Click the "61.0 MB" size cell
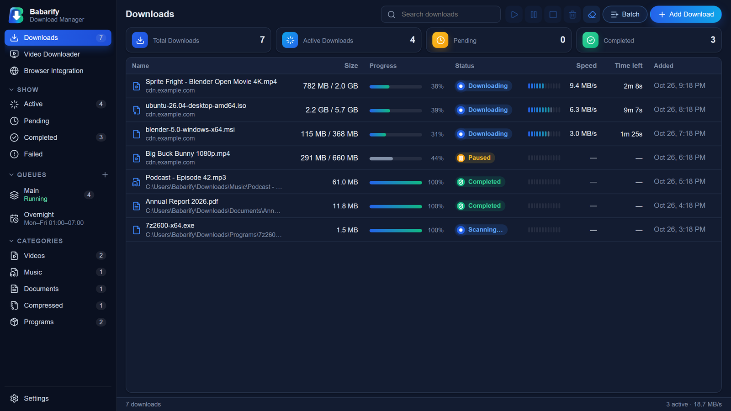Viewport: 731px width, 411px height. click(345, 182)
